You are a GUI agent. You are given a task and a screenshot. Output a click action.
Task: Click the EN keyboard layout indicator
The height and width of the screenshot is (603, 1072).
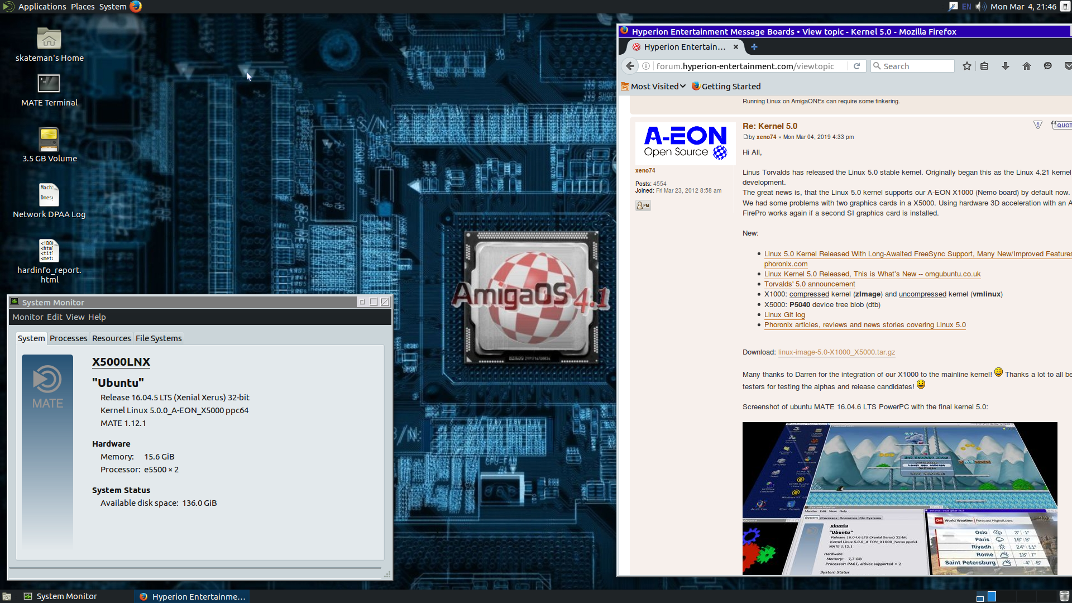pos(966,7)
